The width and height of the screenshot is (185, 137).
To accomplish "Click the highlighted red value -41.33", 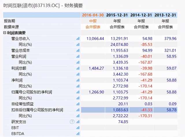I will coord(147,110).
